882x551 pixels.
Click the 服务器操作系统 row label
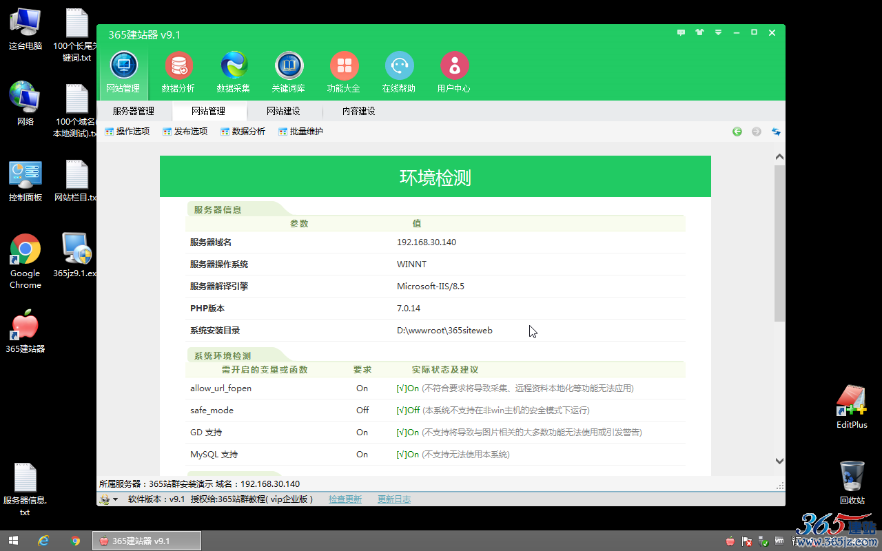click(x=219, y=264)
